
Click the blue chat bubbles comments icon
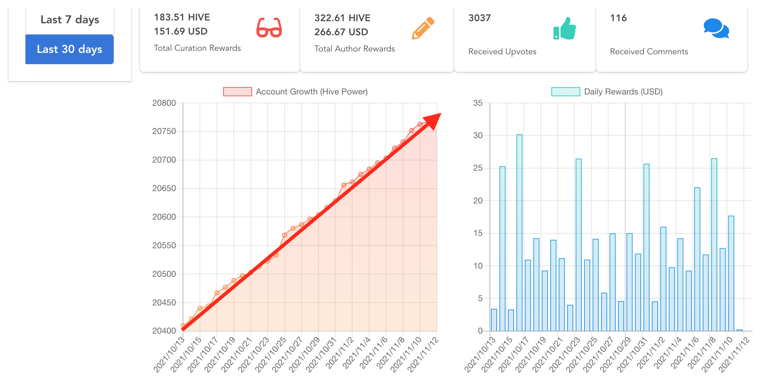716,28
